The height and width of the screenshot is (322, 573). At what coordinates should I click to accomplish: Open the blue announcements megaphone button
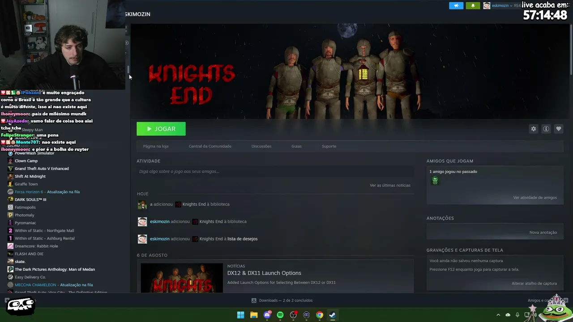click(456, 6)
